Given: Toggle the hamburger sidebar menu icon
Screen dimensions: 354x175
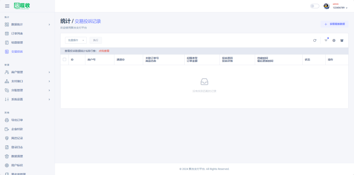Looking at the screenshot, I should tap(7, 6).
